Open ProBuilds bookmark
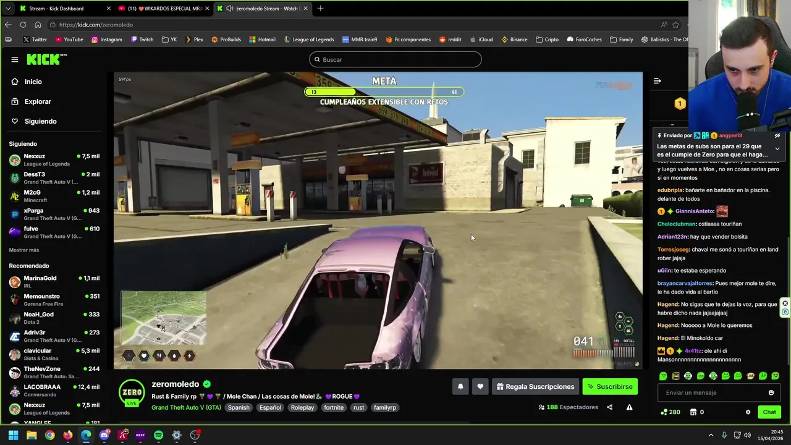 click(226, 40)
